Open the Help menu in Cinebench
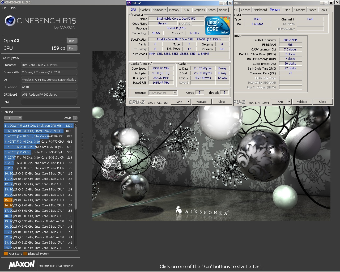 coord(13,8)
